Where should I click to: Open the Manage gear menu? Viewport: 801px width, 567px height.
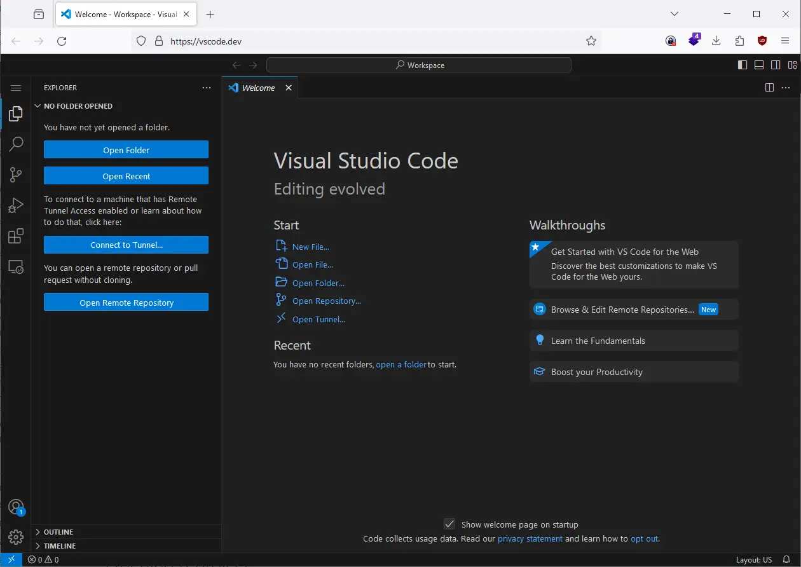(x=16, y=537)
